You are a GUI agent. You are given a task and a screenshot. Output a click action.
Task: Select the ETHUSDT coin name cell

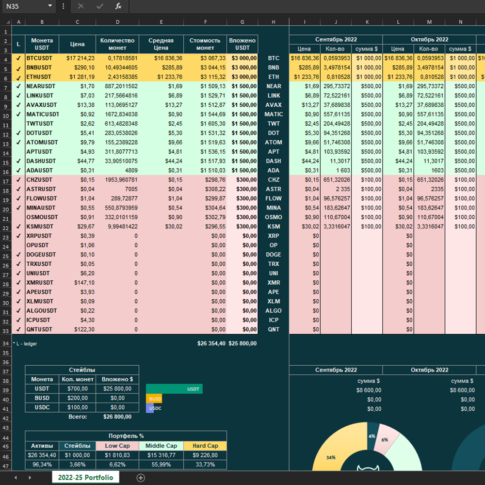(42, 77)
